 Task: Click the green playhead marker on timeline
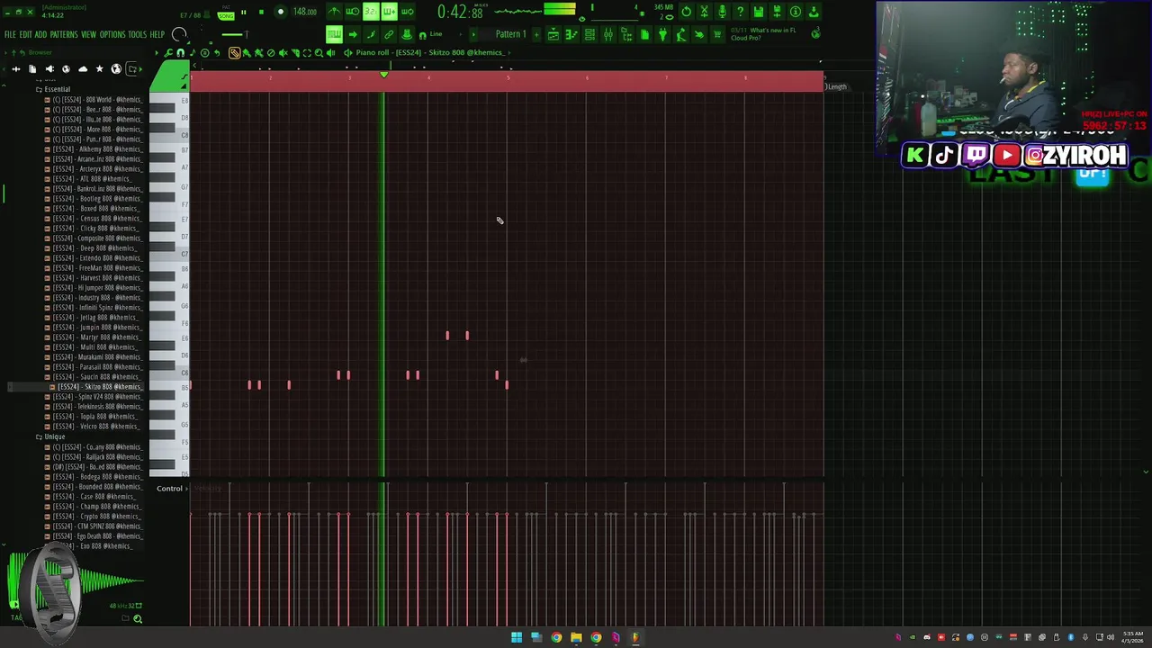click(x=384, y=74)
